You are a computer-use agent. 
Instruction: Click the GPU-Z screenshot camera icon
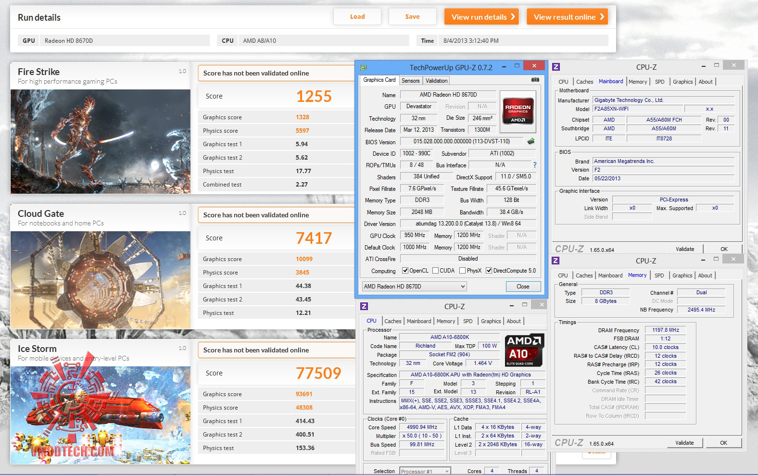tap(535, 80)
